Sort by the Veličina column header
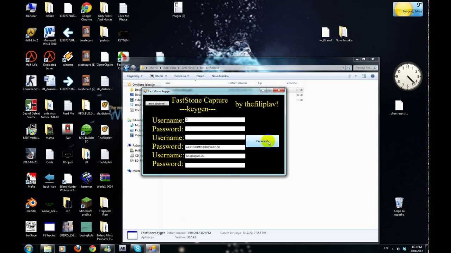The image size is (451, 253). point(291,83)
